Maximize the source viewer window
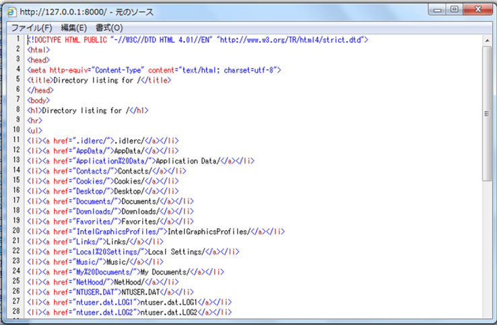The image size is (497, 325). [x=454, y=9]
